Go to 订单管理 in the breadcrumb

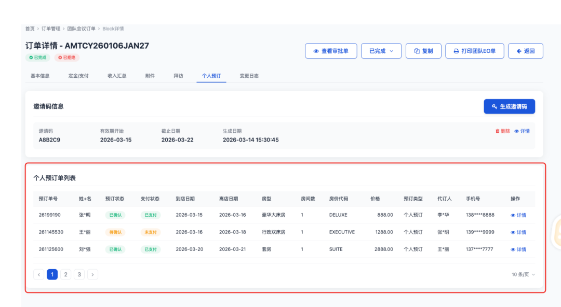51,29
